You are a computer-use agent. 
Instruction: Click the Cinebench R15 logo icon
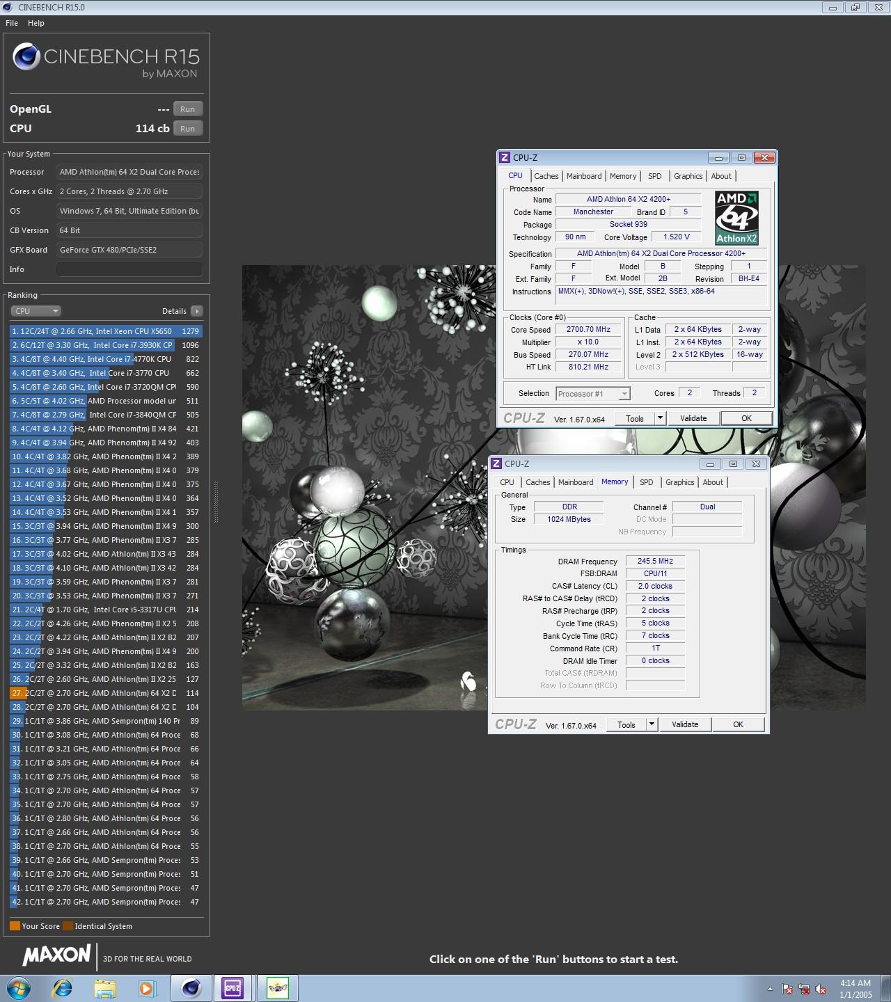coord(26,57)
